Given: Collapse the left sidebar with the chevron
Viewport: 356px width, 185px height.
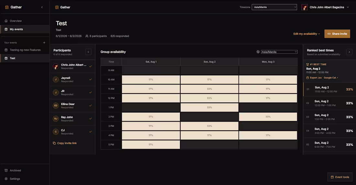Looking at the screenshot, I should 42,7.
